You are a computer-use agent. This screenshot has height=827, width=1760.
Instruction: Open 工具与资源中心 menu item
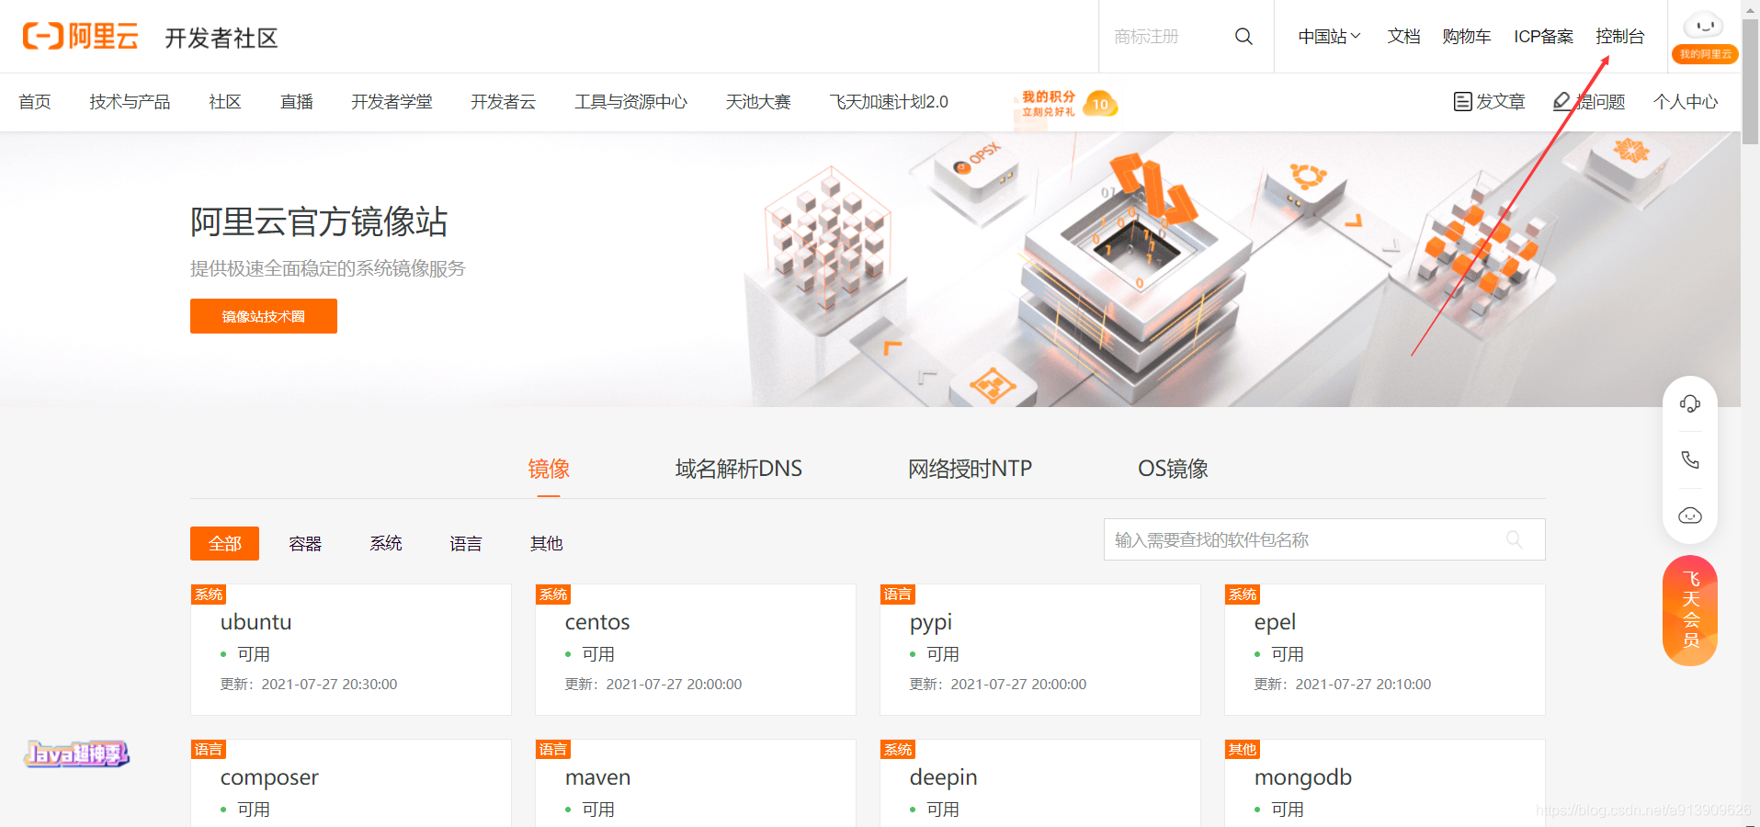[631, 102]
